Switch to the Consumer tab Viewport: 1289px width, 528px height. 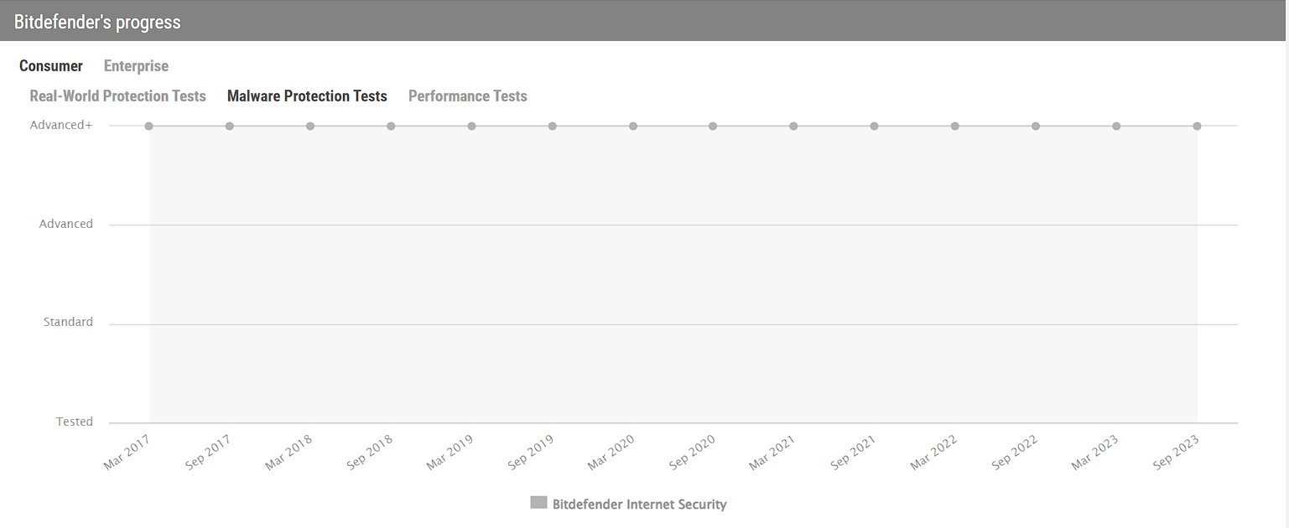pos(51,66)
